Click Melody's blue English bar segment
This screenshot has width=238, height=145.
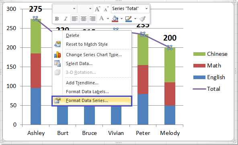coord(170,115)
